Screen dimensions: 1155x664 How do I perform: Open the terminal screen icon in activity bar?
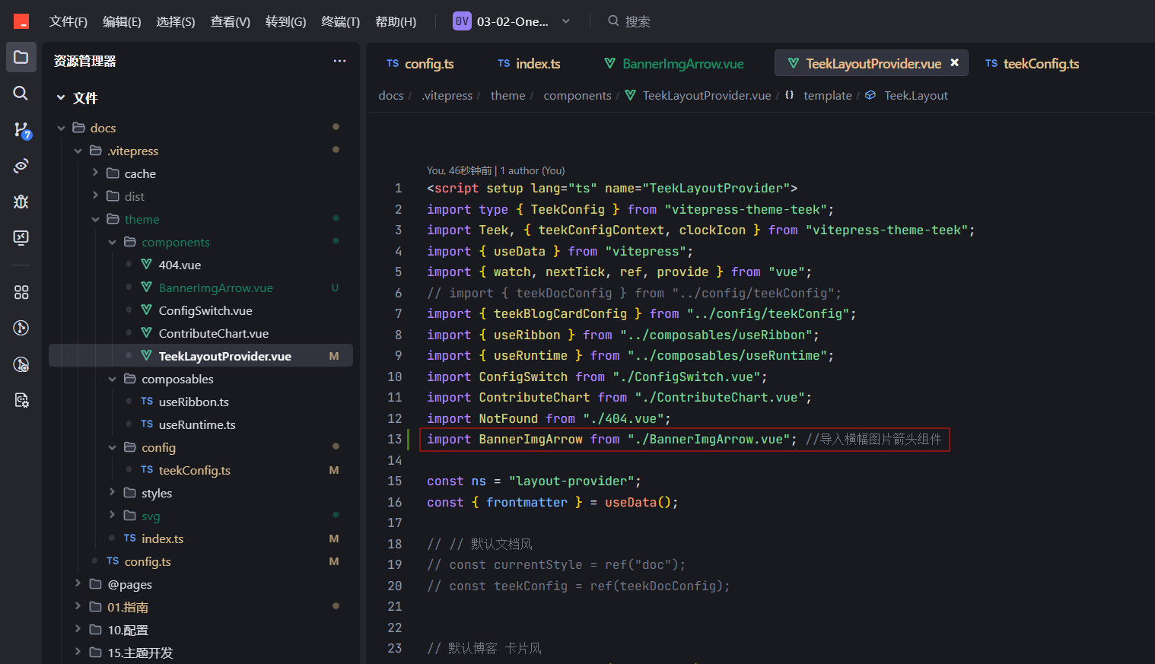tap(21, 237)
